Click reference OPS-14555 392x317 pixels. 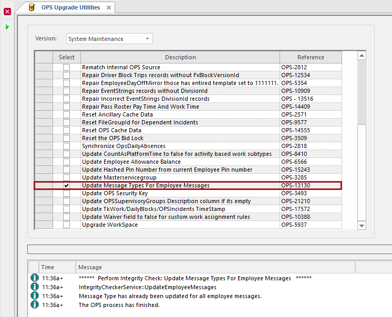(295, 130)
